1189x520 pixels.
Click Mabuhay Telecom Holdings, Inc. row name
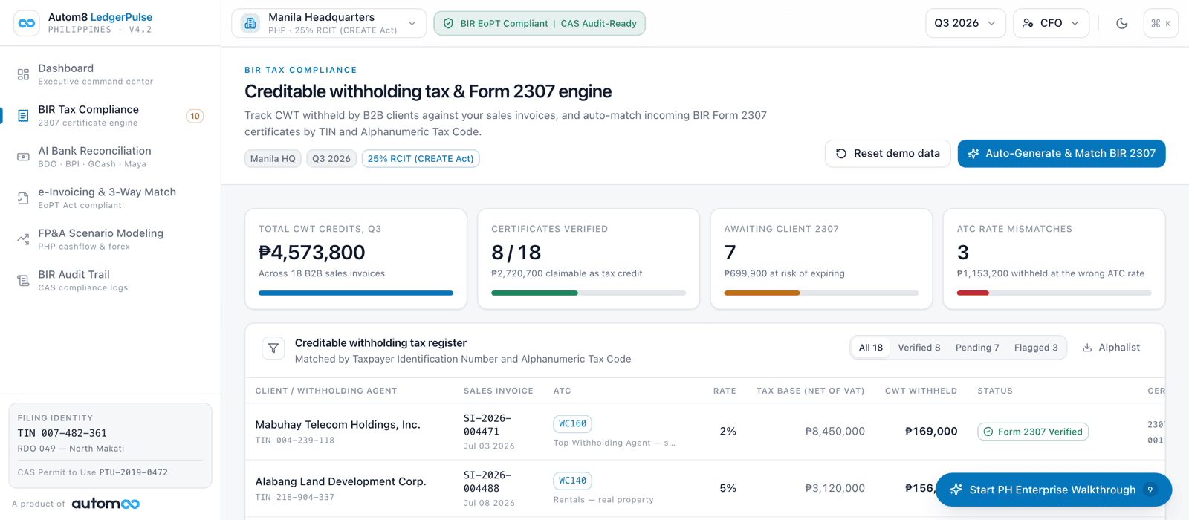click(x=338, y=425)
